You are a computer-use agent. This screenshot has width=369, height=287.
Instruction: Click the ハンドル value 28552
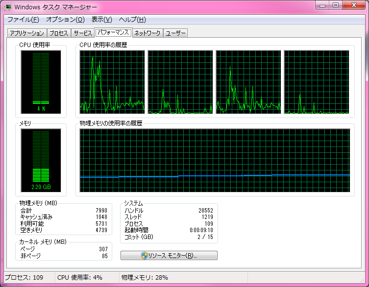click(x=206, y=210)
